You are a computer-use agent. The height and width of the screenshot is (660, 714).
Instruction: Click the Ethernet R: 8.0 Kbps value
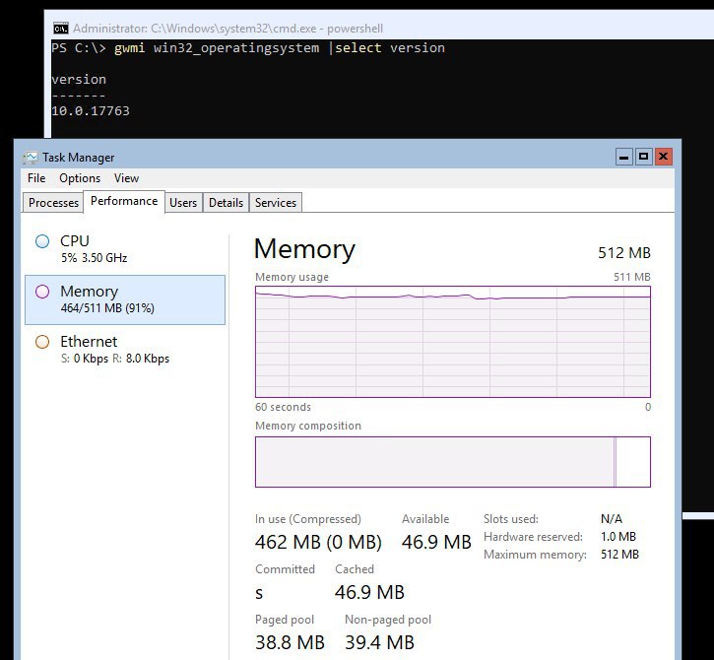click(147, 359)
